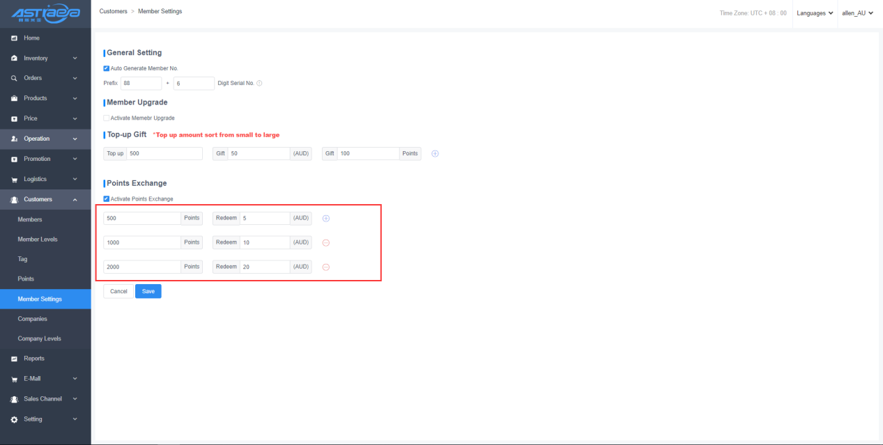Open the Languages dropdown
Screen dimensions: 883x445
(815, 13)
